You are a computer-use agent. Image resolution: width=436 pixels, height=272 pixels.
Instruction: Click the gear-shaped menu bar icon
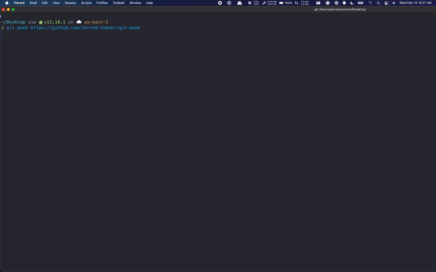click(x=336, y=3)
